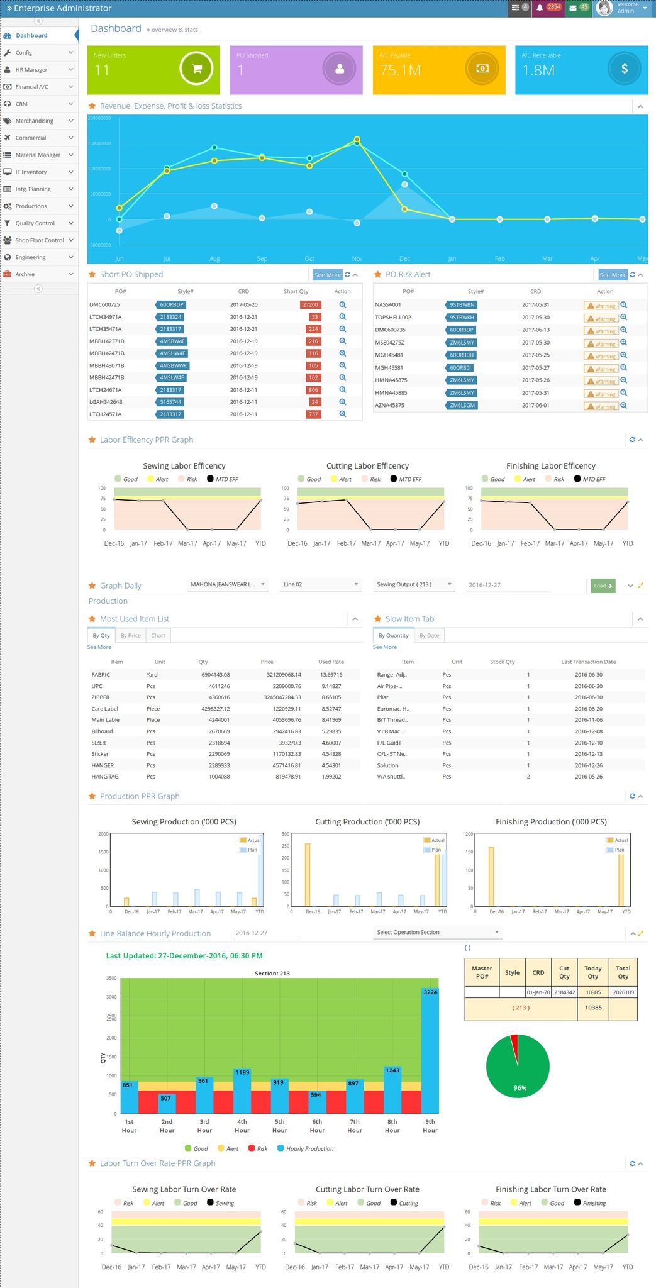
Task: Open See More link under Slow Item Tab
Action: coord(385,647)
